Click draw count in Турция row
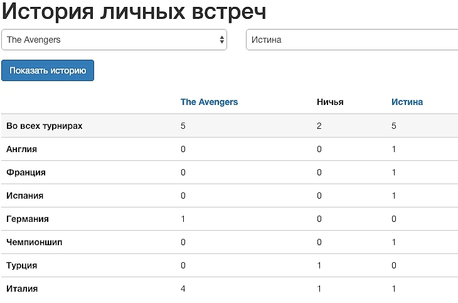 (x=319, y=265)
